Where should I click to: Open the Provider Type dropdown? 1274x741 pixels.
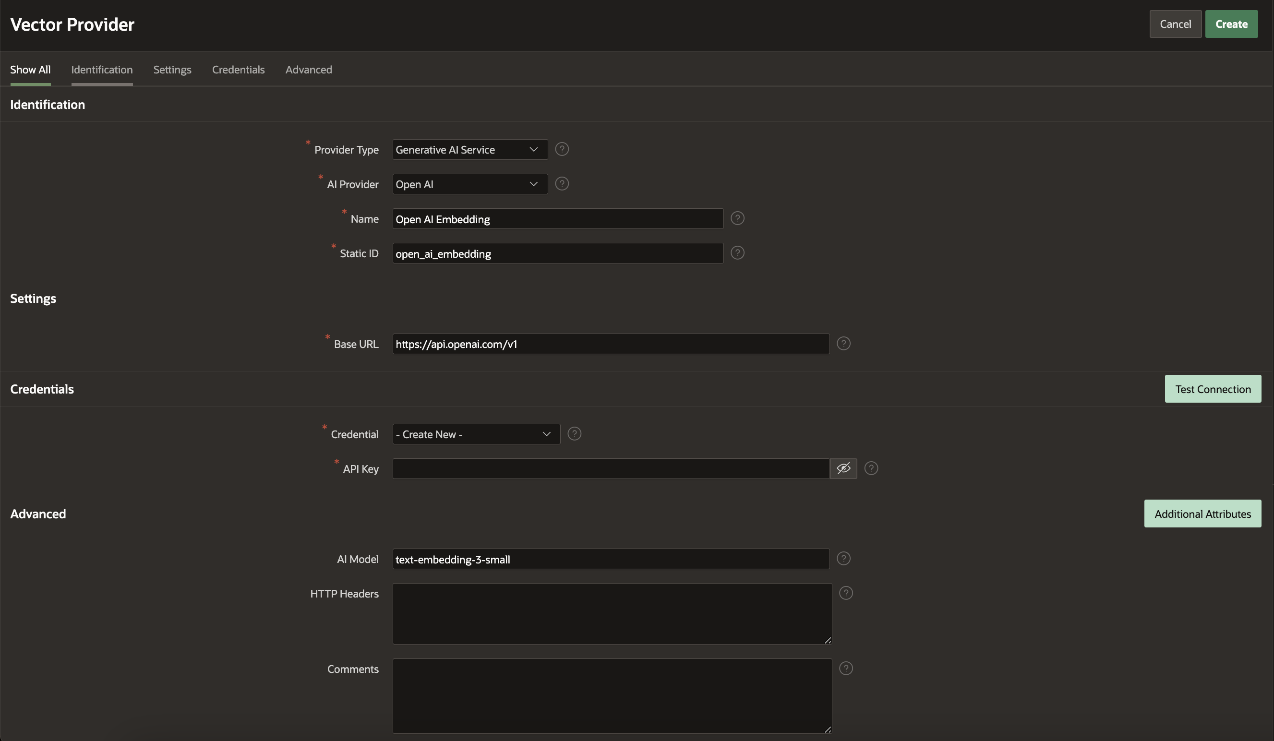[469, 150]
